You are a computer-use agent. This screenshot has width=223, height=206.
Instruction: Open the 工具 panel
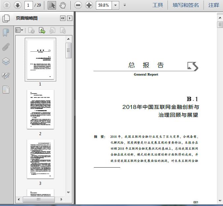(158, 5)
